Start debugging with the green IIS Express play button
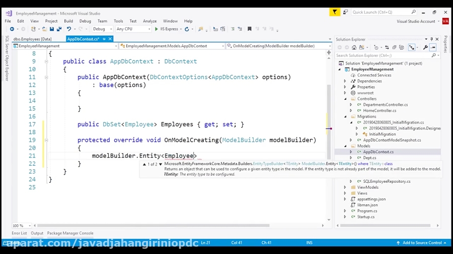This screenshot has width=453, height=254. pyautogui.click(x=157, y=29)
